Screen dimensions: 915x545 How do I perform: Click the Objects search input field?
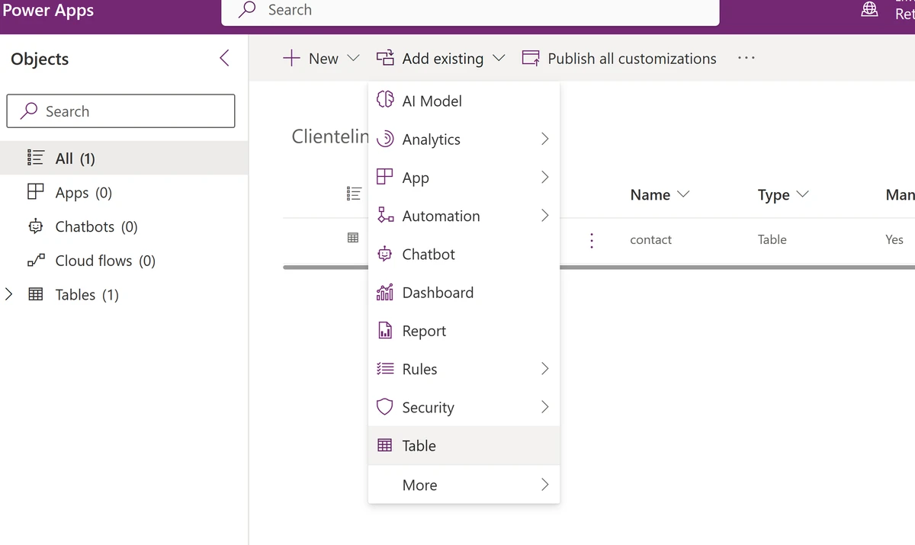[120, 111]
